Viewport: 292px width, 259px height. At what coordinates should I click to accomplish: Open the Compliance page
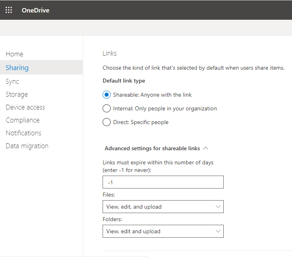(23, 120)
